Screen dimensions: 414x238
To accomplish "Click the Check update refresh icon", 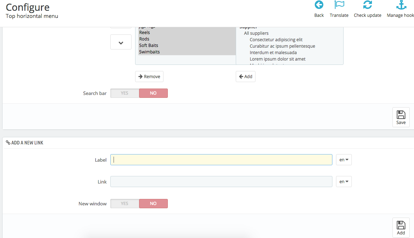I will click(x=368, y=5).
